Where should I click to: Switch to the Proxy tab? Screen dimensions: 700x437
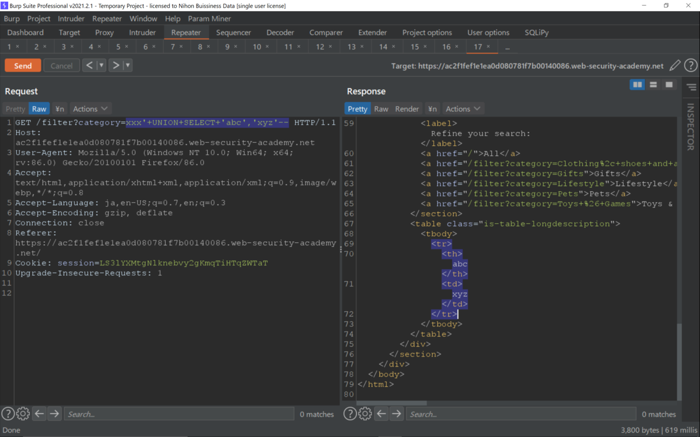104,33
